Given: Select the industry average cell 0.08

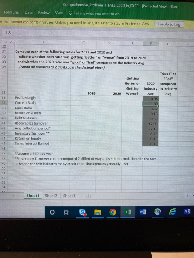Looking at the screenshot, I should (150, 98).
